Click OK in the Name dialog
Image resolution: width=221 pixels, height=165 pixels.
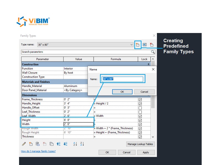pos(122,92)
